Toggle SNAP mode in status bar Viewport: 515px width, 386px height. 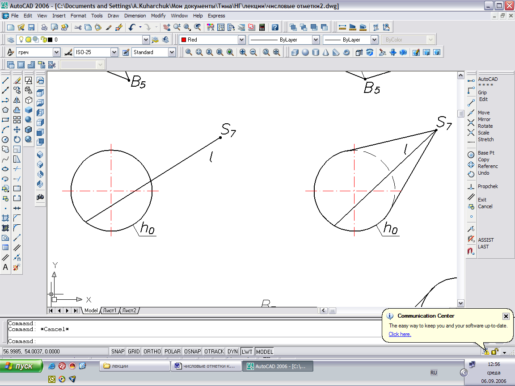tap(118, 352)
